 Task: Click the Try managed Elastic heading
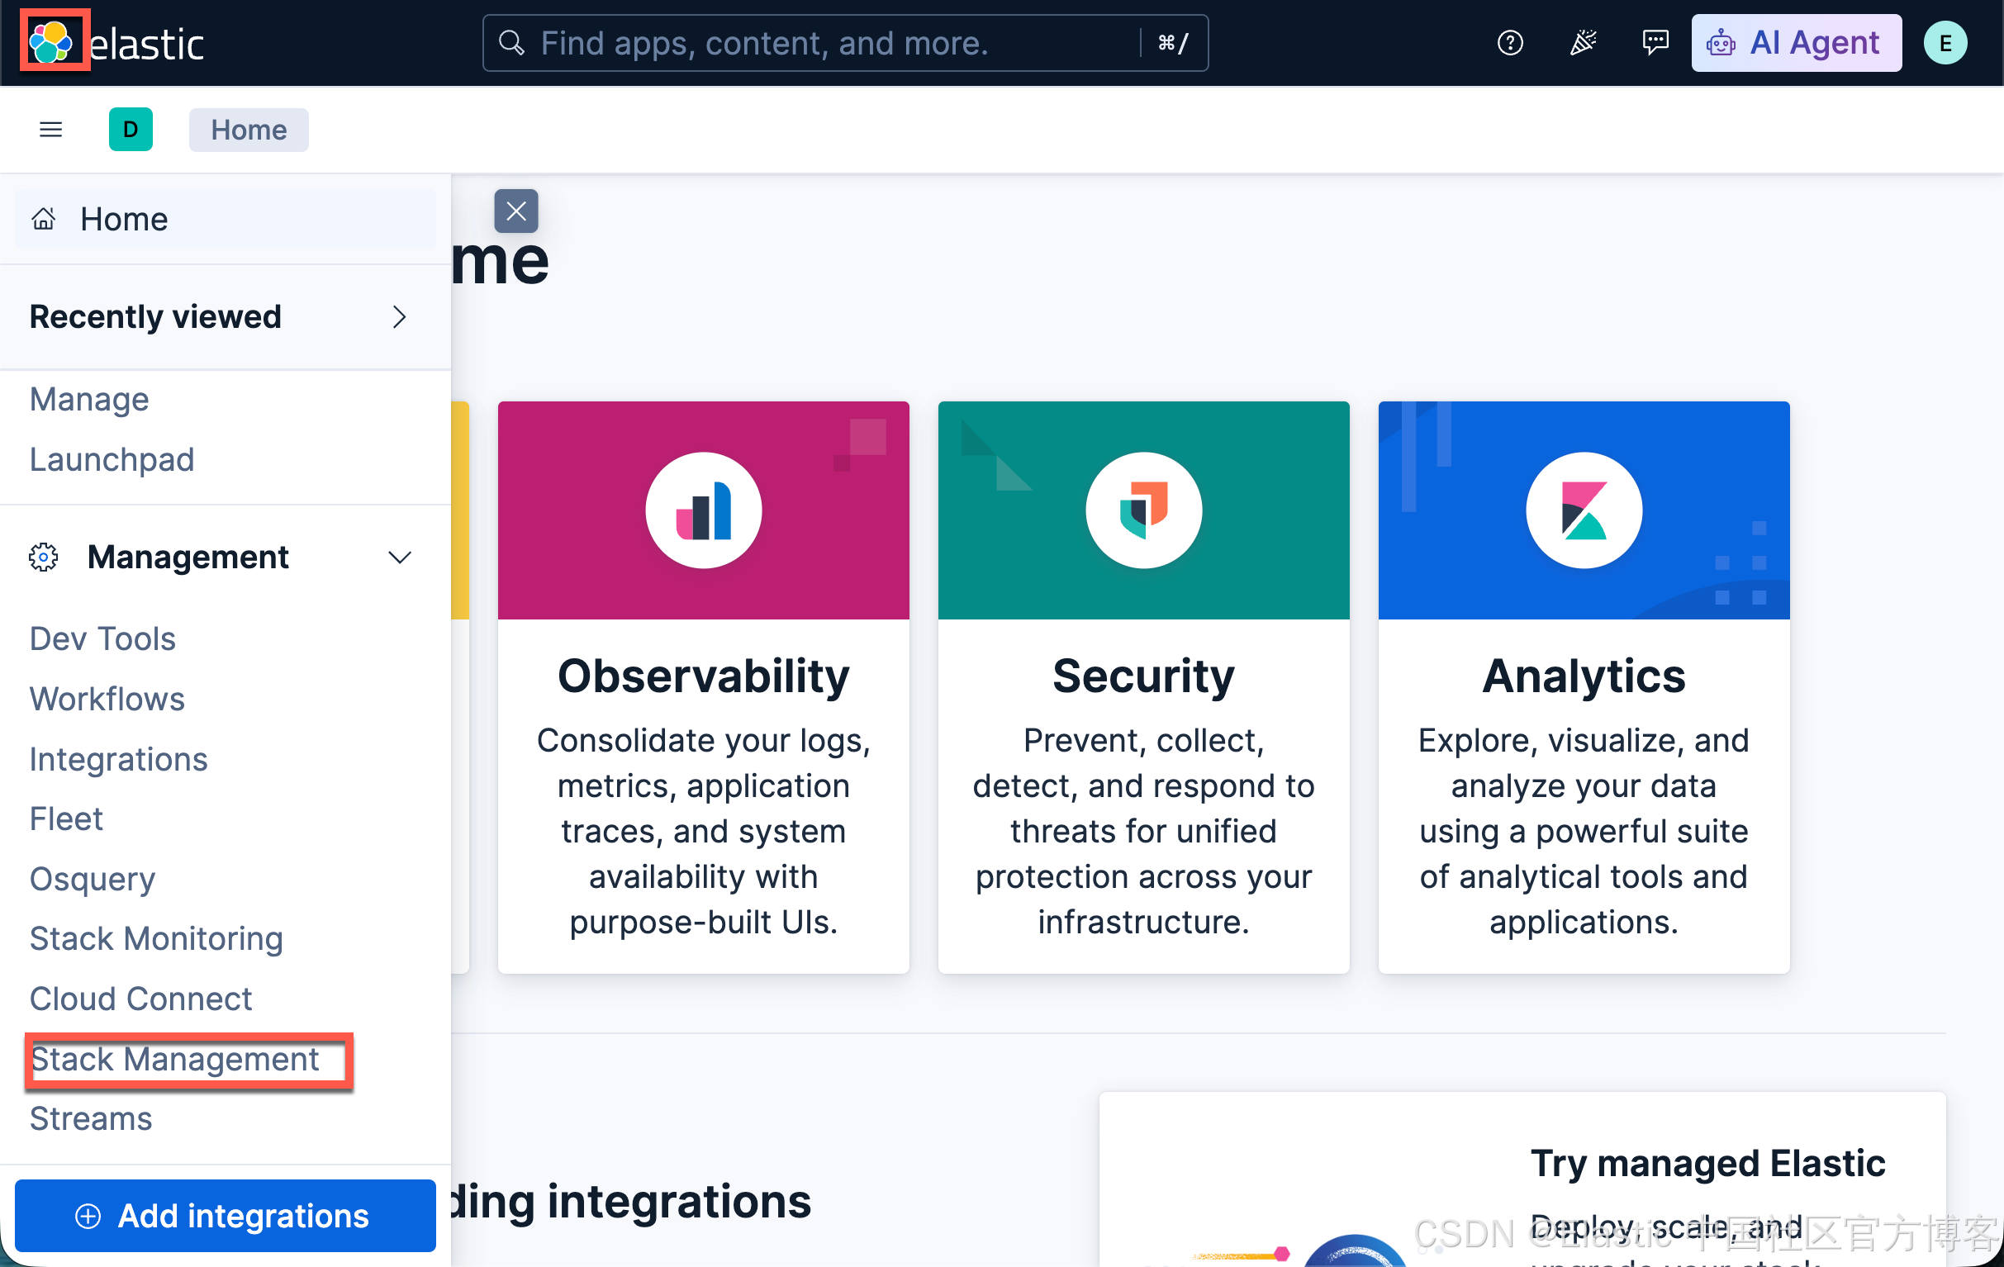click(x=1707, y=1163)
